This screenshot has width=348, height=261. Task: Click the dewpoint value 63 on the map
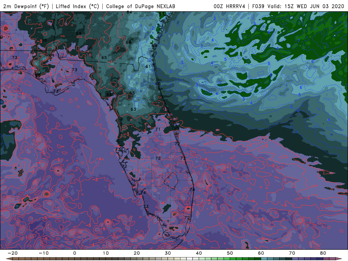coord(134,110)
